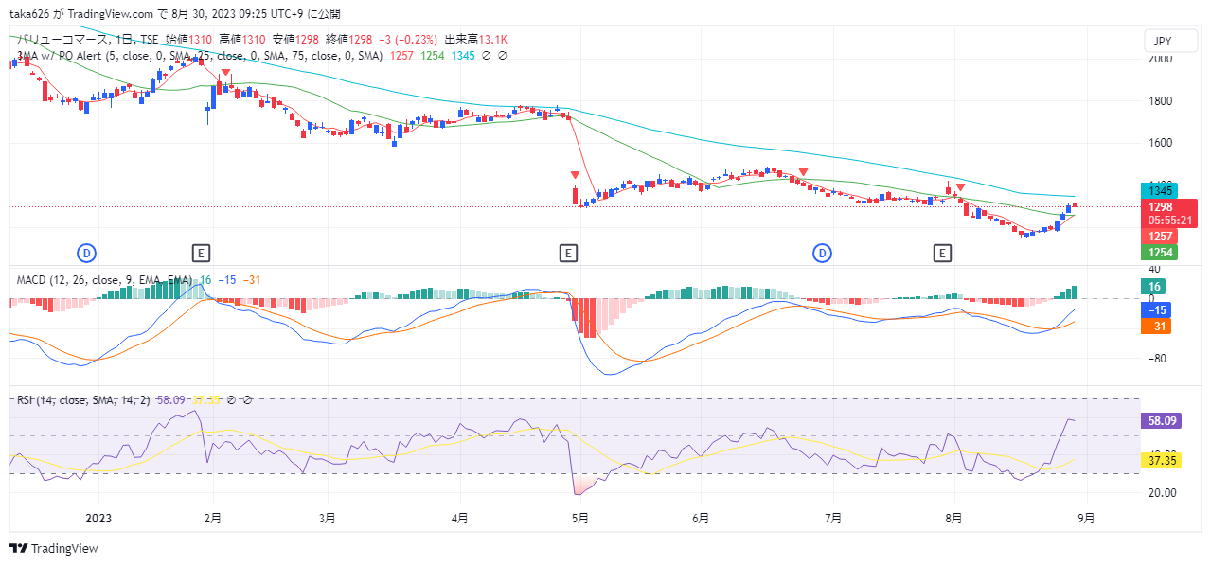Click the earnings E marker before August
The width and height of the screenshot is (1211, 565).
tap(942, 253)
